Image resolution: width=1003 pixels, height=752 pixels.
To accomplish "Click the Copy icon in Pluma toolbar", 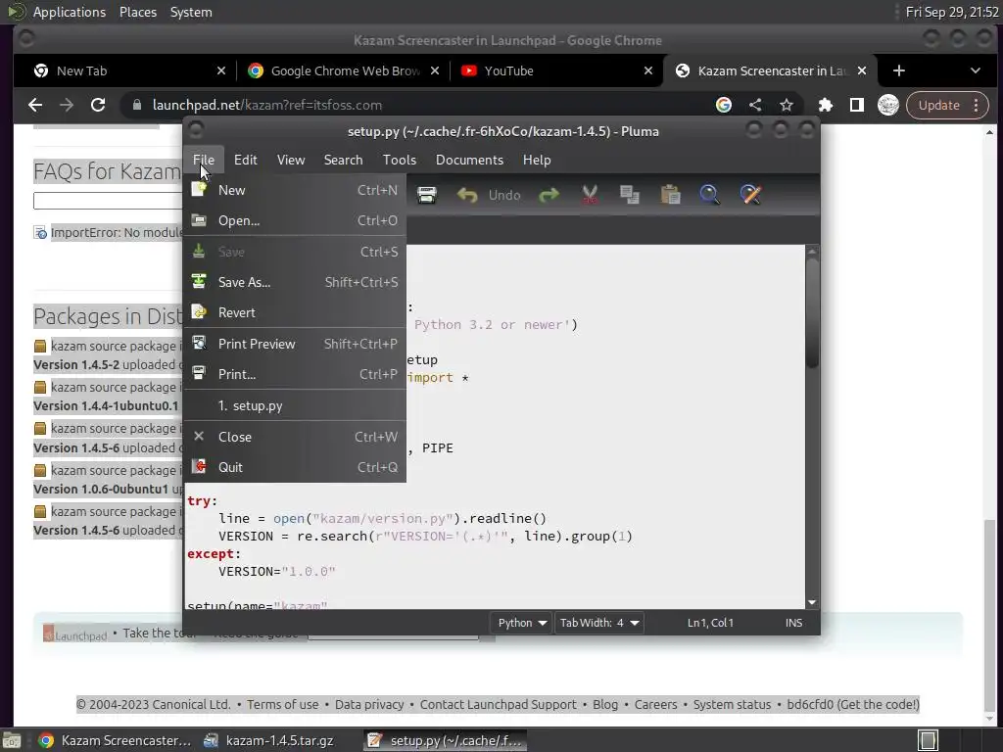I will (630, 195).
